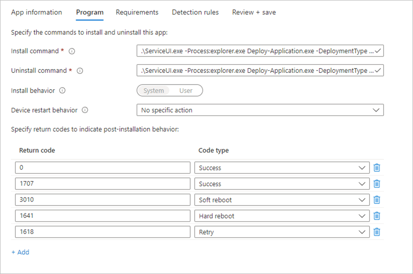Click the Install behavior info icon

(x=62, y=90)
